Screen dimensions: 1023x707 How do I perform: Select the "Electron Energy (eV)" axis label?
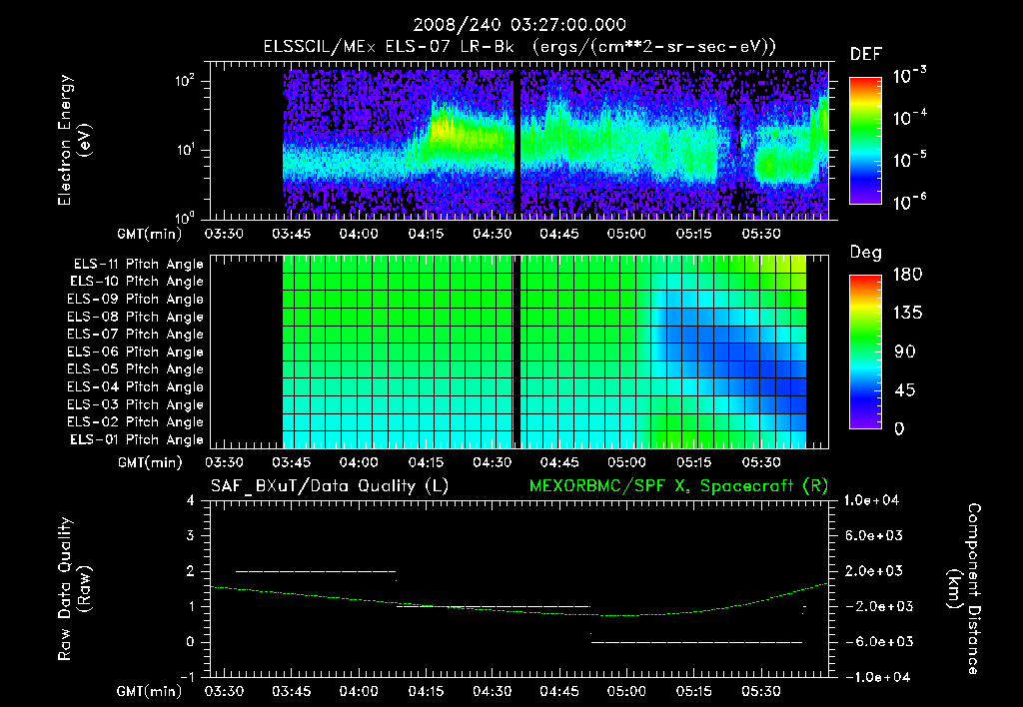pos(74,141)
